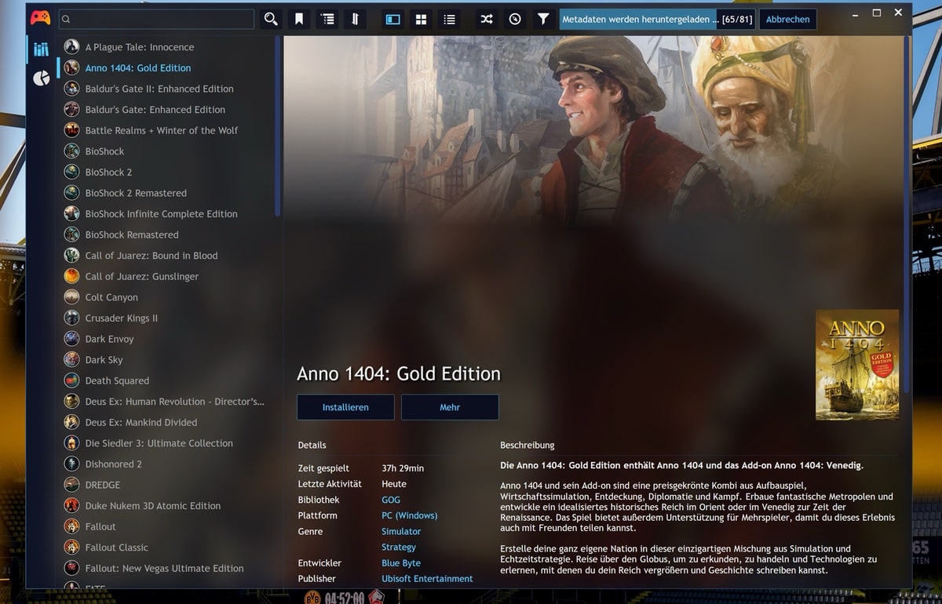Select the library view in sidebar
This screenshot has width=942, height=604.
pos(41,50)
